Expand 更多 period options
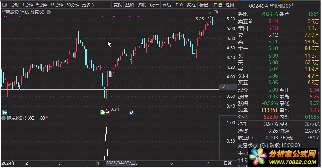The height and width of the screenshot is (168, 322). pos(88,5)
